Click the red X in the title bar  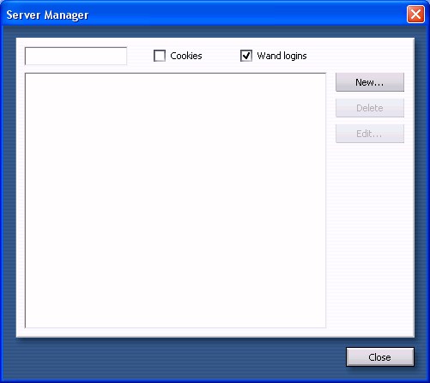(x=415, y=15)
